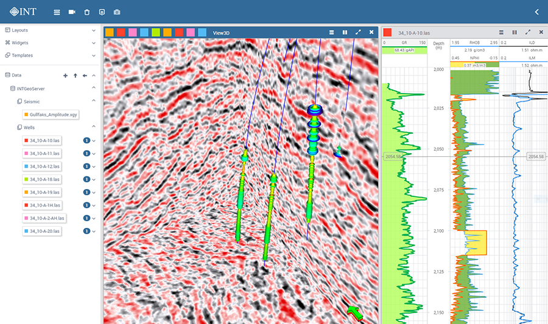Select well 34_10-A-1H.las in tree

[41, 205]
